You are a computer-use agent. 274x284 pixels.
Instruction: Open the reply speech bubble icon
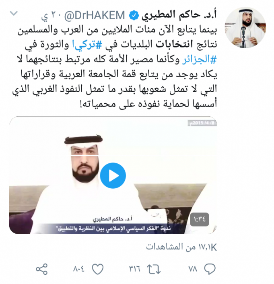click(x=210, y=269)
